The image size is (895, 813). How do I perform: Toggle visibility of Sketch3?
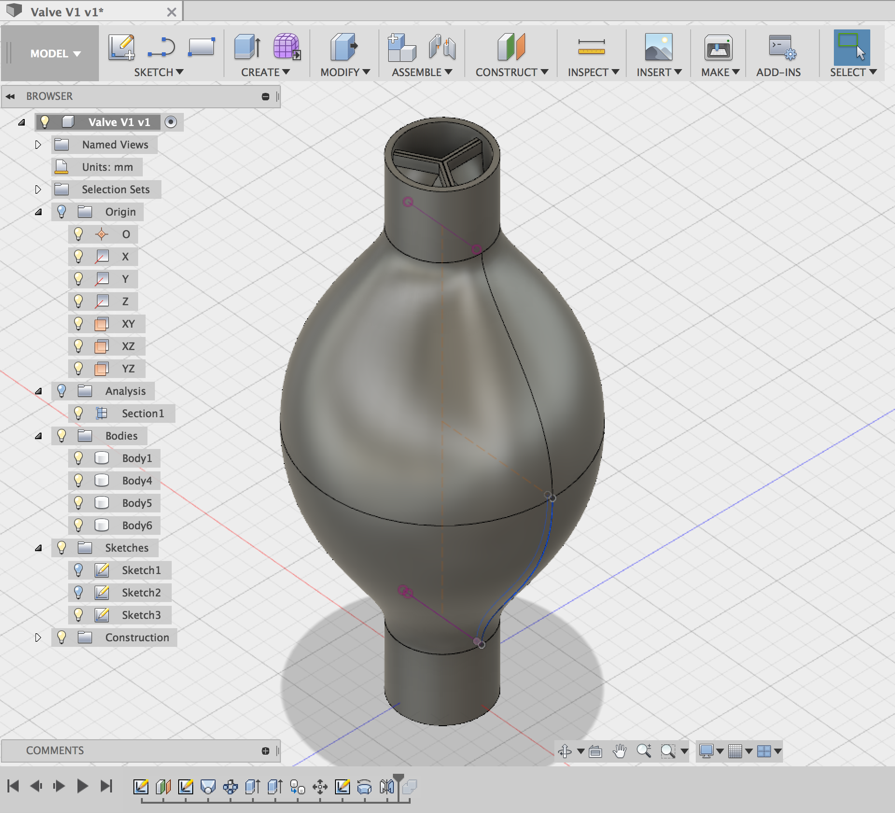pyautogui.click(x=78, y=615)
